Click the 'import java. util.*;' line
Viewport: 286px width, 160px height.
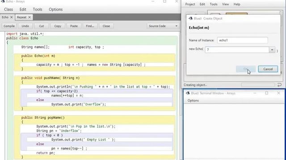[x=25, y=34]
